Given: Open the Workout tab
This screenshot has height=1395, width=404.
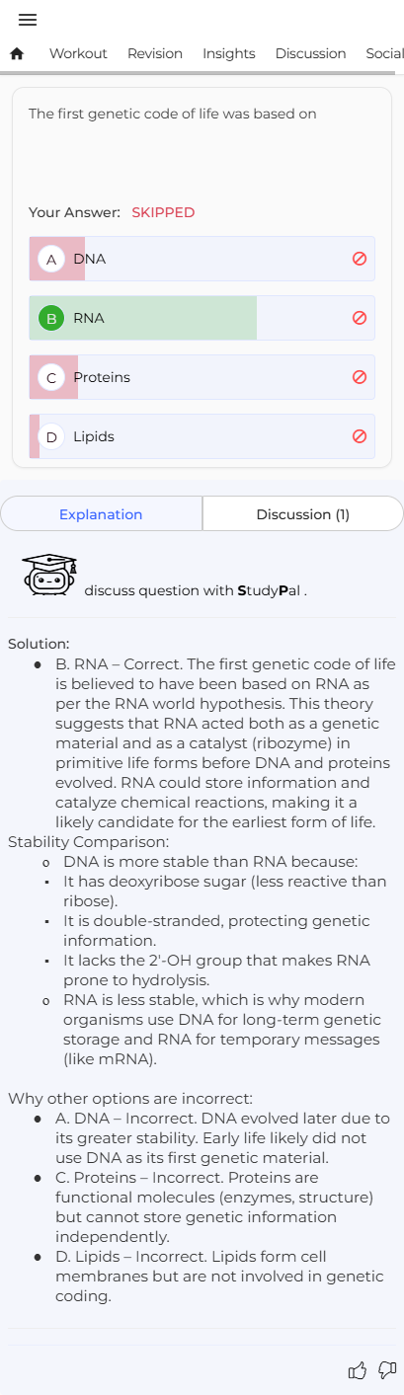Looking at the screenshot, I should click(x=78, y=53).
